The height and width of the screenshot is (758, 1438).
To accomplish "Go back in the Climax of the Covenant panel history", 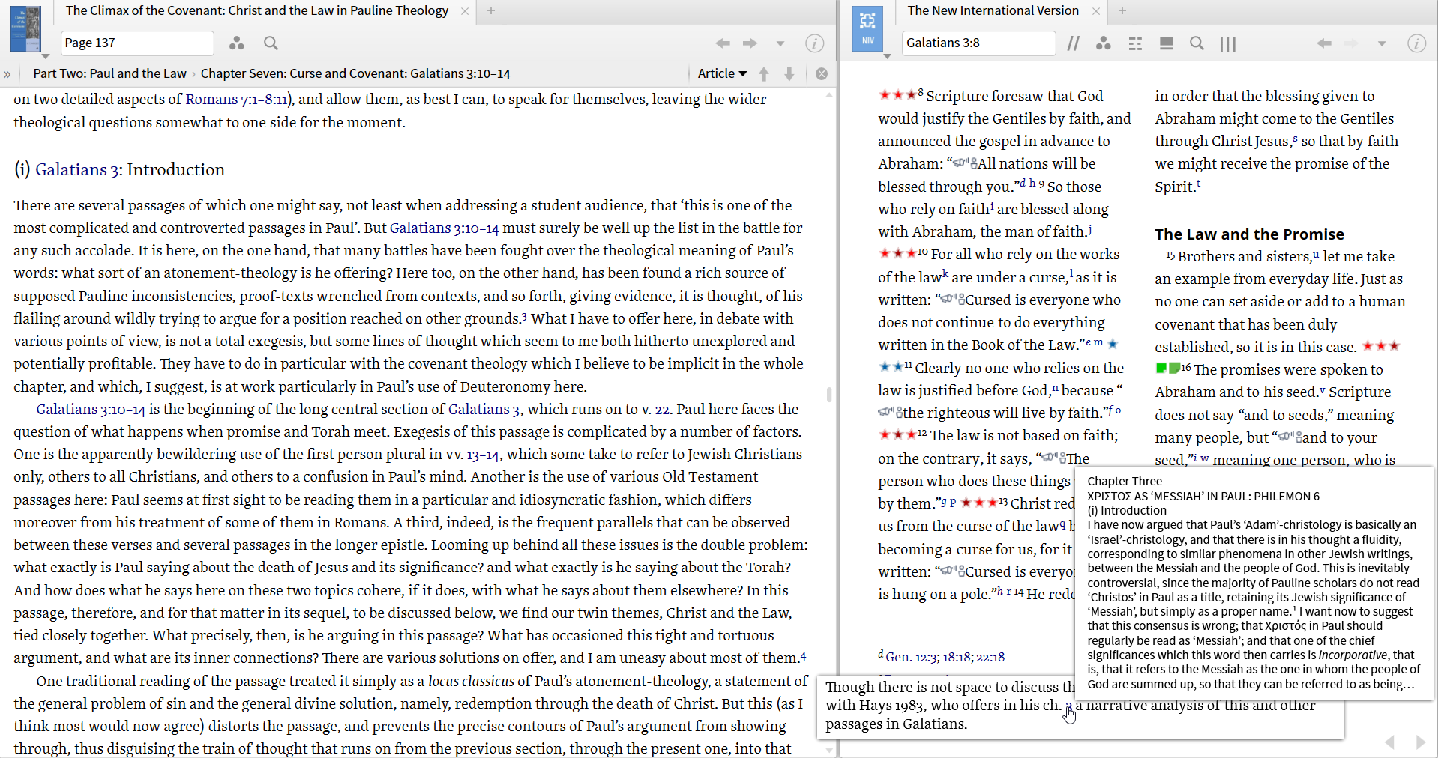I will [723, 43].
